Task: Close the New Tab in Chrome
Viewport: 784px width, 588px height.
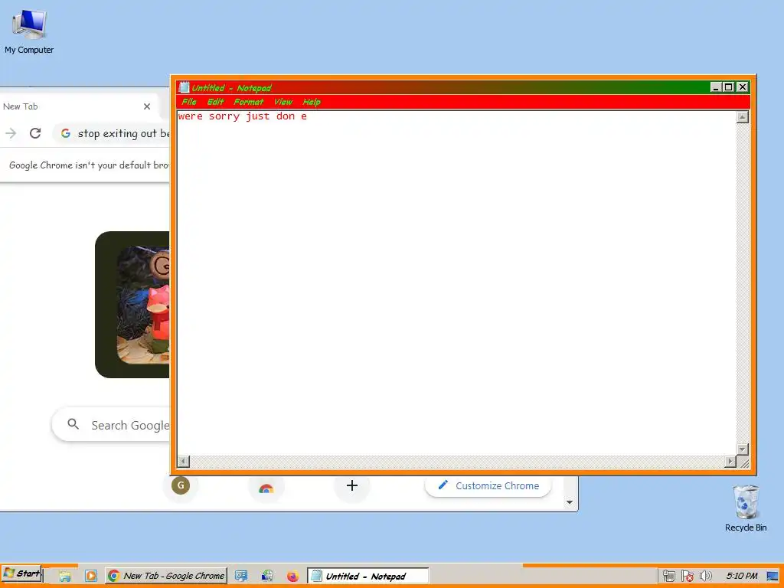Action: (x=147, y=106)
